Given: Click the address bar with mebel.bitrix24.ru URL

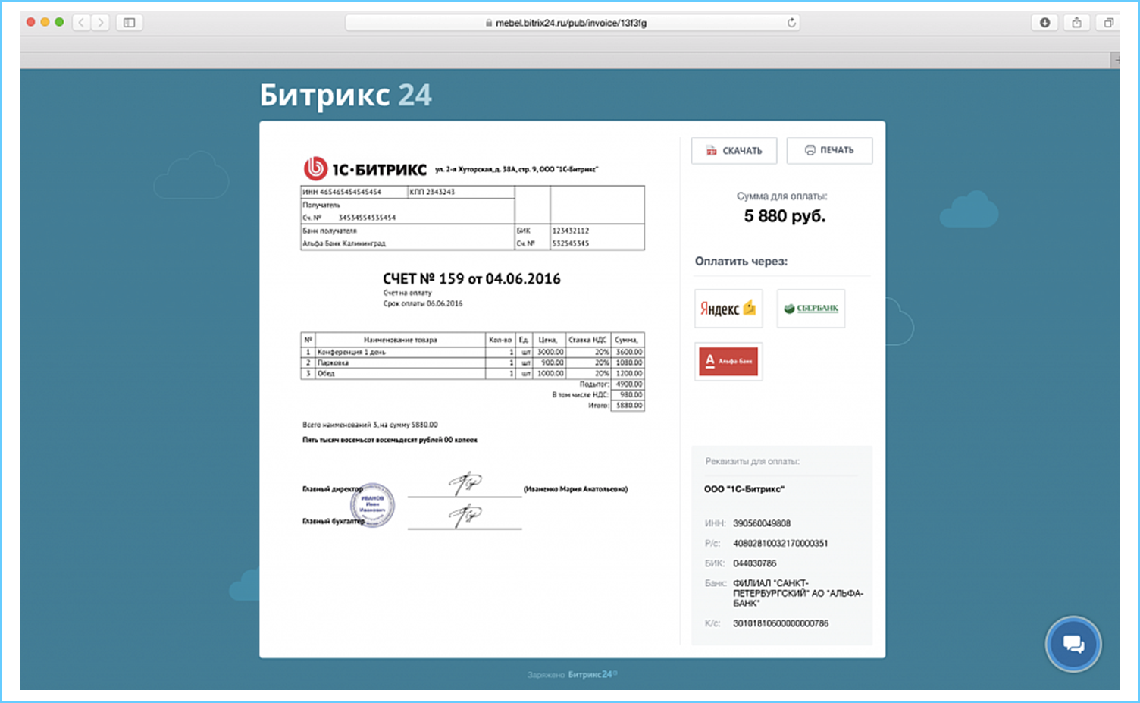Looking at the screenshot, I should tap(572, 23).
